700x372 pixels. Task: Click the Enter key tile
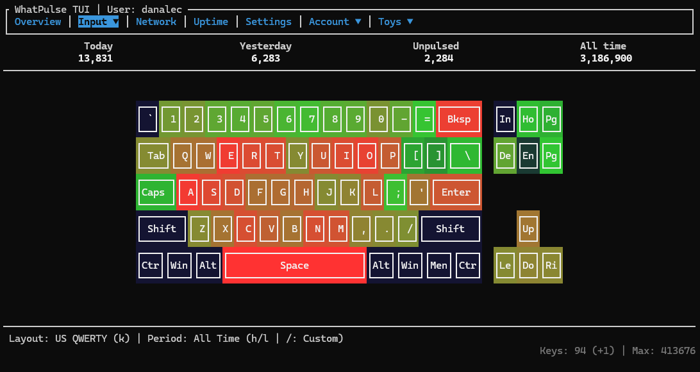[456, 192]
